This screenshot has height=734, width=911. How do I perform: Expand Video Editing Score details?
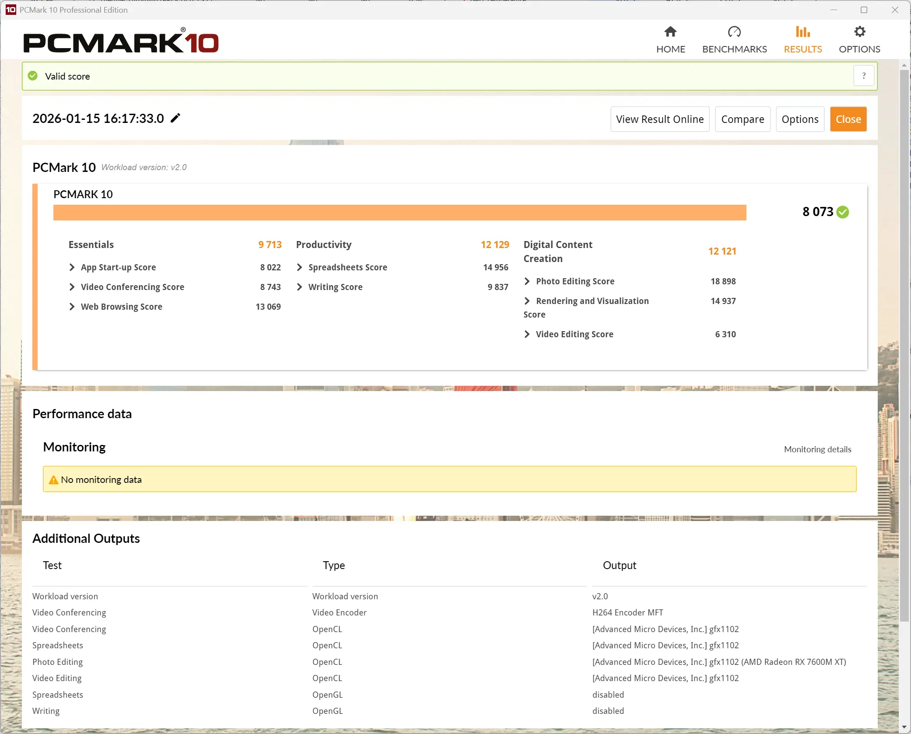(x=527, y=334)
